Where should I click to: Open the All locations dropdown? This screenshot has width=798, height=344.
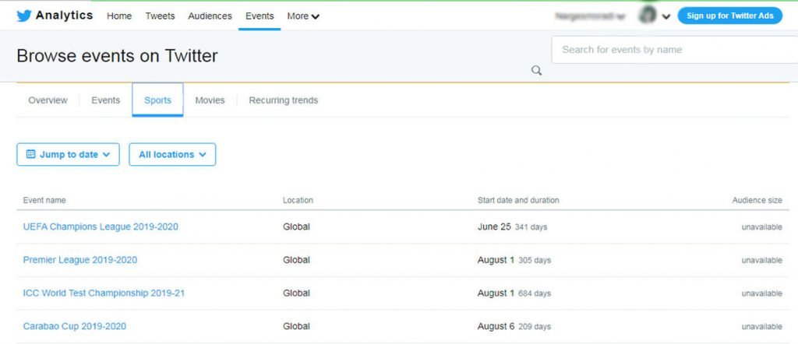click(x=172, y=154)
